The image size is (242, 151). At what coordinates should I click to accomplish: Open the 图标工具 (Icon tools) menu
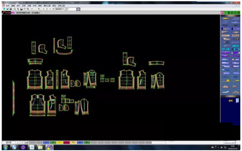[x=47, y=6]
